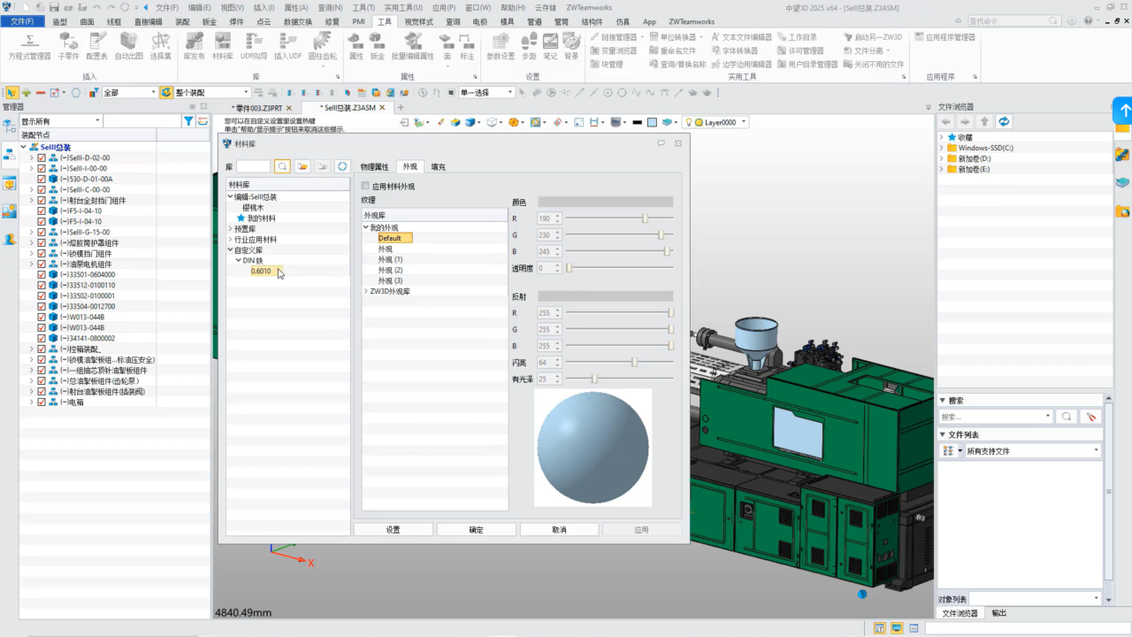The height and width of the screenshot is (637, 1132).
Task: Launch the UDF向导 wizard
Action: pos(254,46)
